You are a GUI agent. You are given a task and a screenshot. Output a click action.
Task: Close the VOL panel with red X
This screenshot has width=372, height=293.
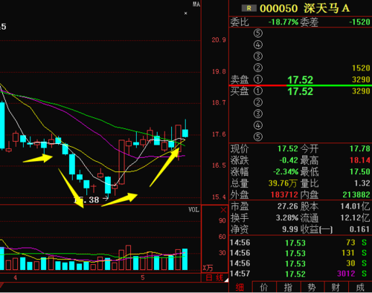[x=223, y=210]
